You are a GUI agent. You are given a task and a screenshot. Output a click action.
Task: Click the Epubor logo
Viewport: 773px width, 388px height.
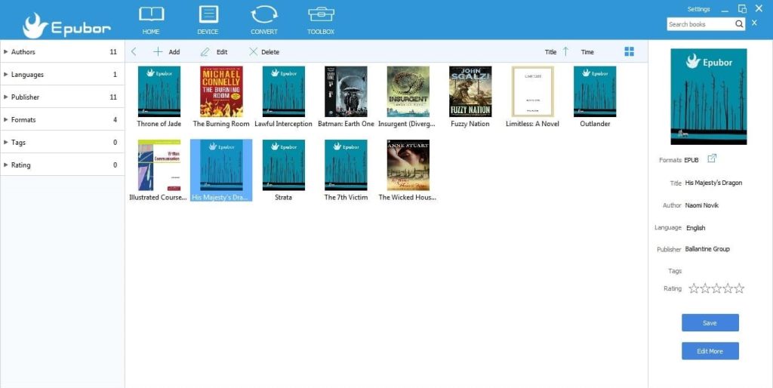[66, 26]
